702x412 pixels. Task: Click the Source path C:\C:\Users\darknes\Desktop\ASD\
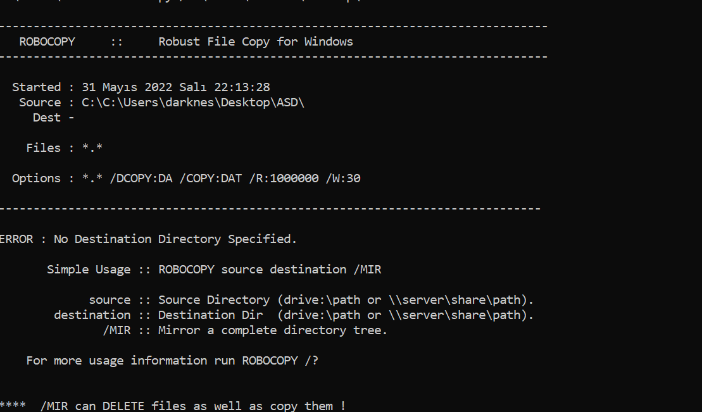193,103
